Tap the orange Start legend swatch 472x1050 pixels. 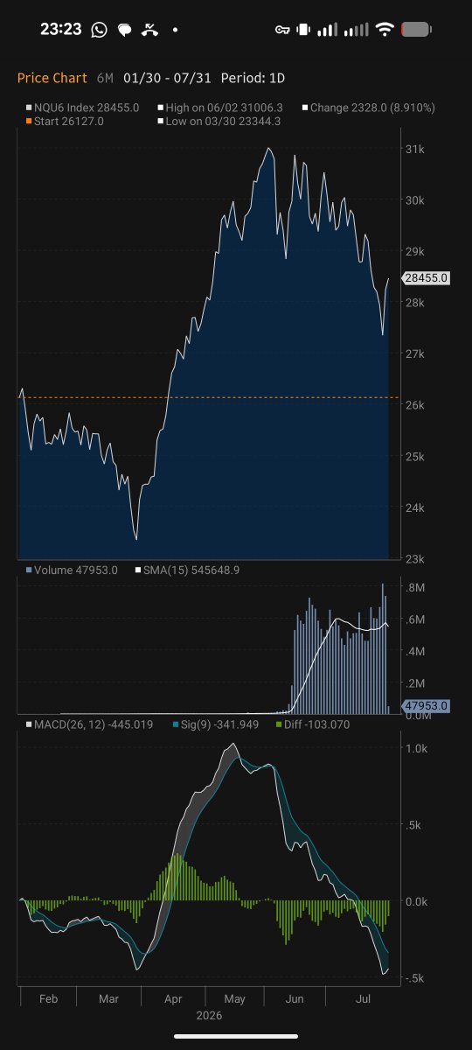coord(29,122)
